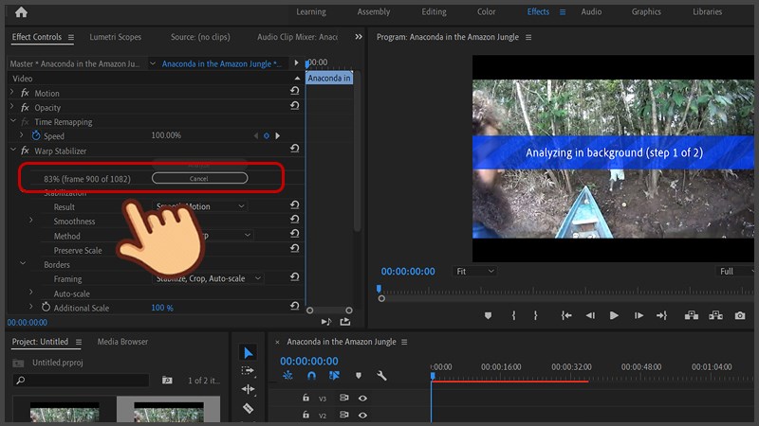Click the Mark In bracket icon

(513, 315)
